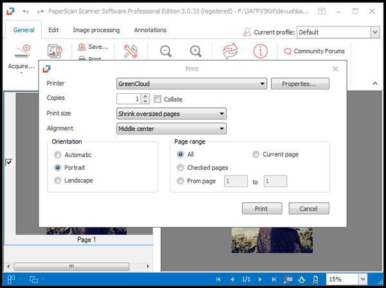Click the wrench and screwdriver options icon

(131, 51)
